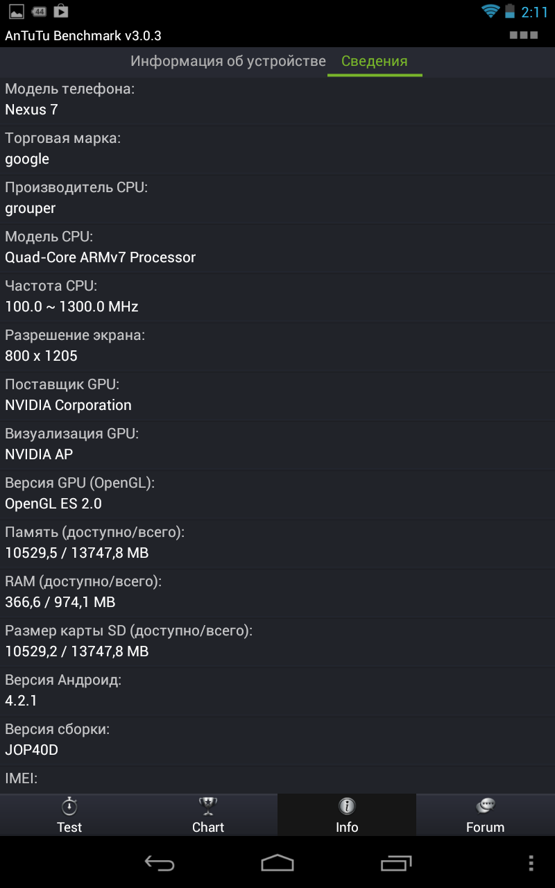Open the notification icon labeled 44

(39, 11)
